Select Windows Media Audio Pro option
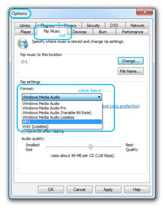Screen dimensions: 165x208 point(62,108)
